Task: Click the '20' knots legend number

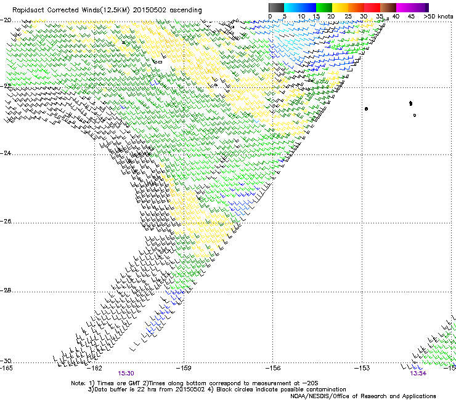Action: point(331,17)
